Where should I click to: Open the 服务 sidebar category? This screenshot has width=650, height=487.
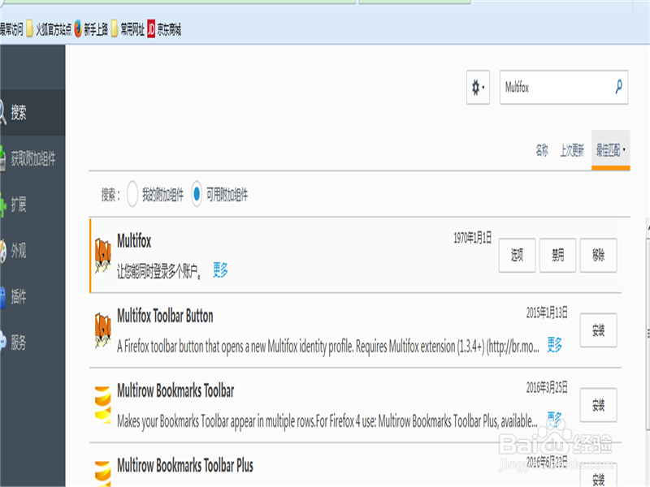point(32,343)
